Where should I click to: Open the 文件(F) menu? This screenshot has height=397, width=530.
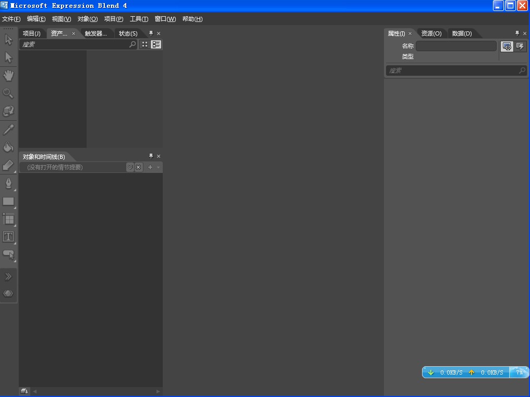click(x=11, y=19)
